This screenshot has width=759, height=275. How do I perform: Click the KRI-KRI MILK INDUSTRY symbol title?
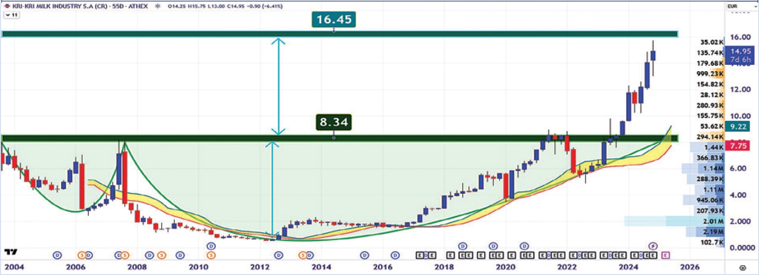[x=79, y=6]
